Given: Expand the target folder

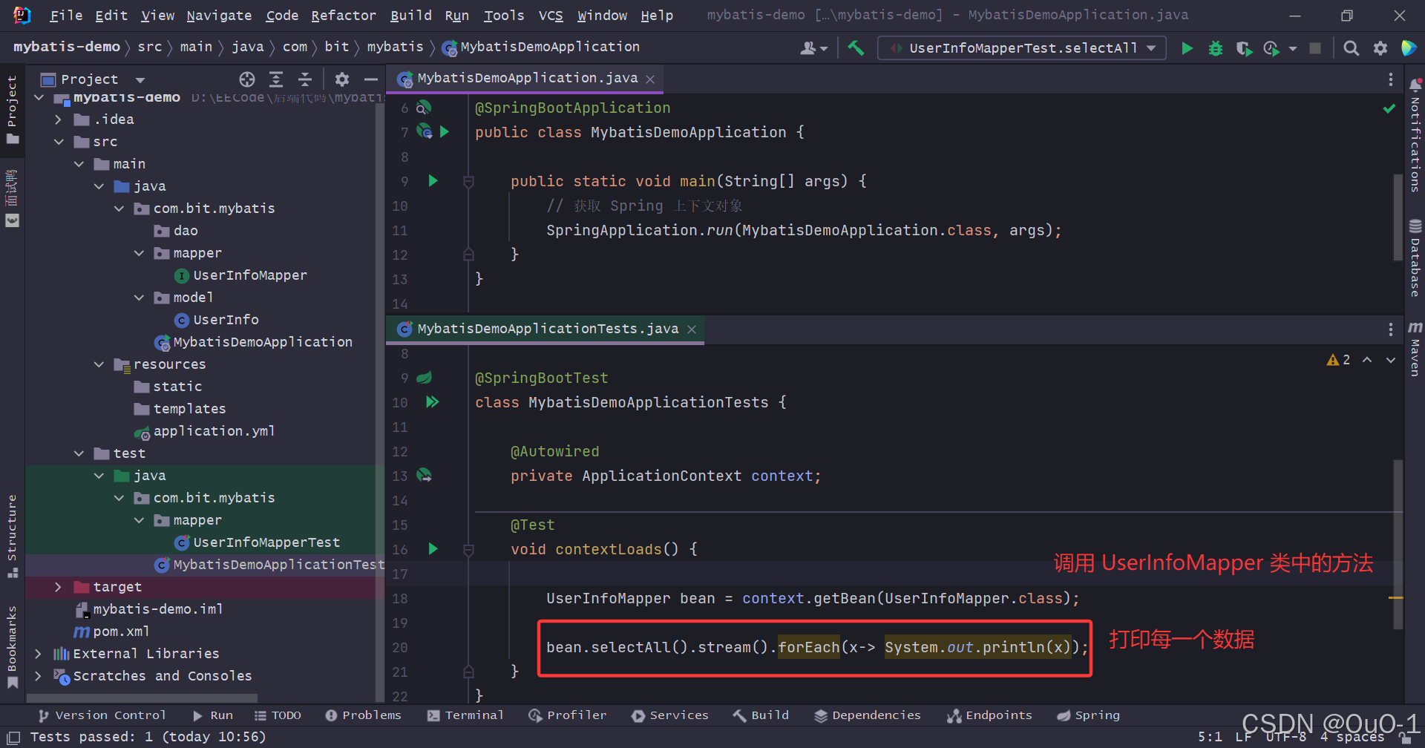Looking at the screenshot, I should click(58, 587).
